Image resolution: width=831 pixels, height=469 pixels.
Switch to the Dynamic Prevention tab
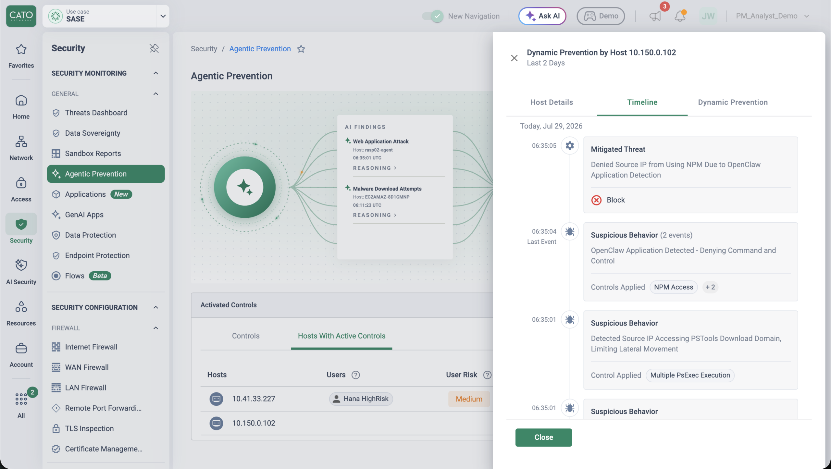click(x=733, y=102)
